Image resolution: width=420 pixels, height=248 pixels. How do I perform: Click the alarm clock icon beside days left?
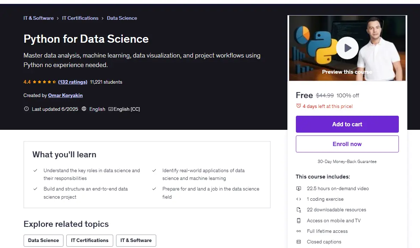(x=298, y=106)
